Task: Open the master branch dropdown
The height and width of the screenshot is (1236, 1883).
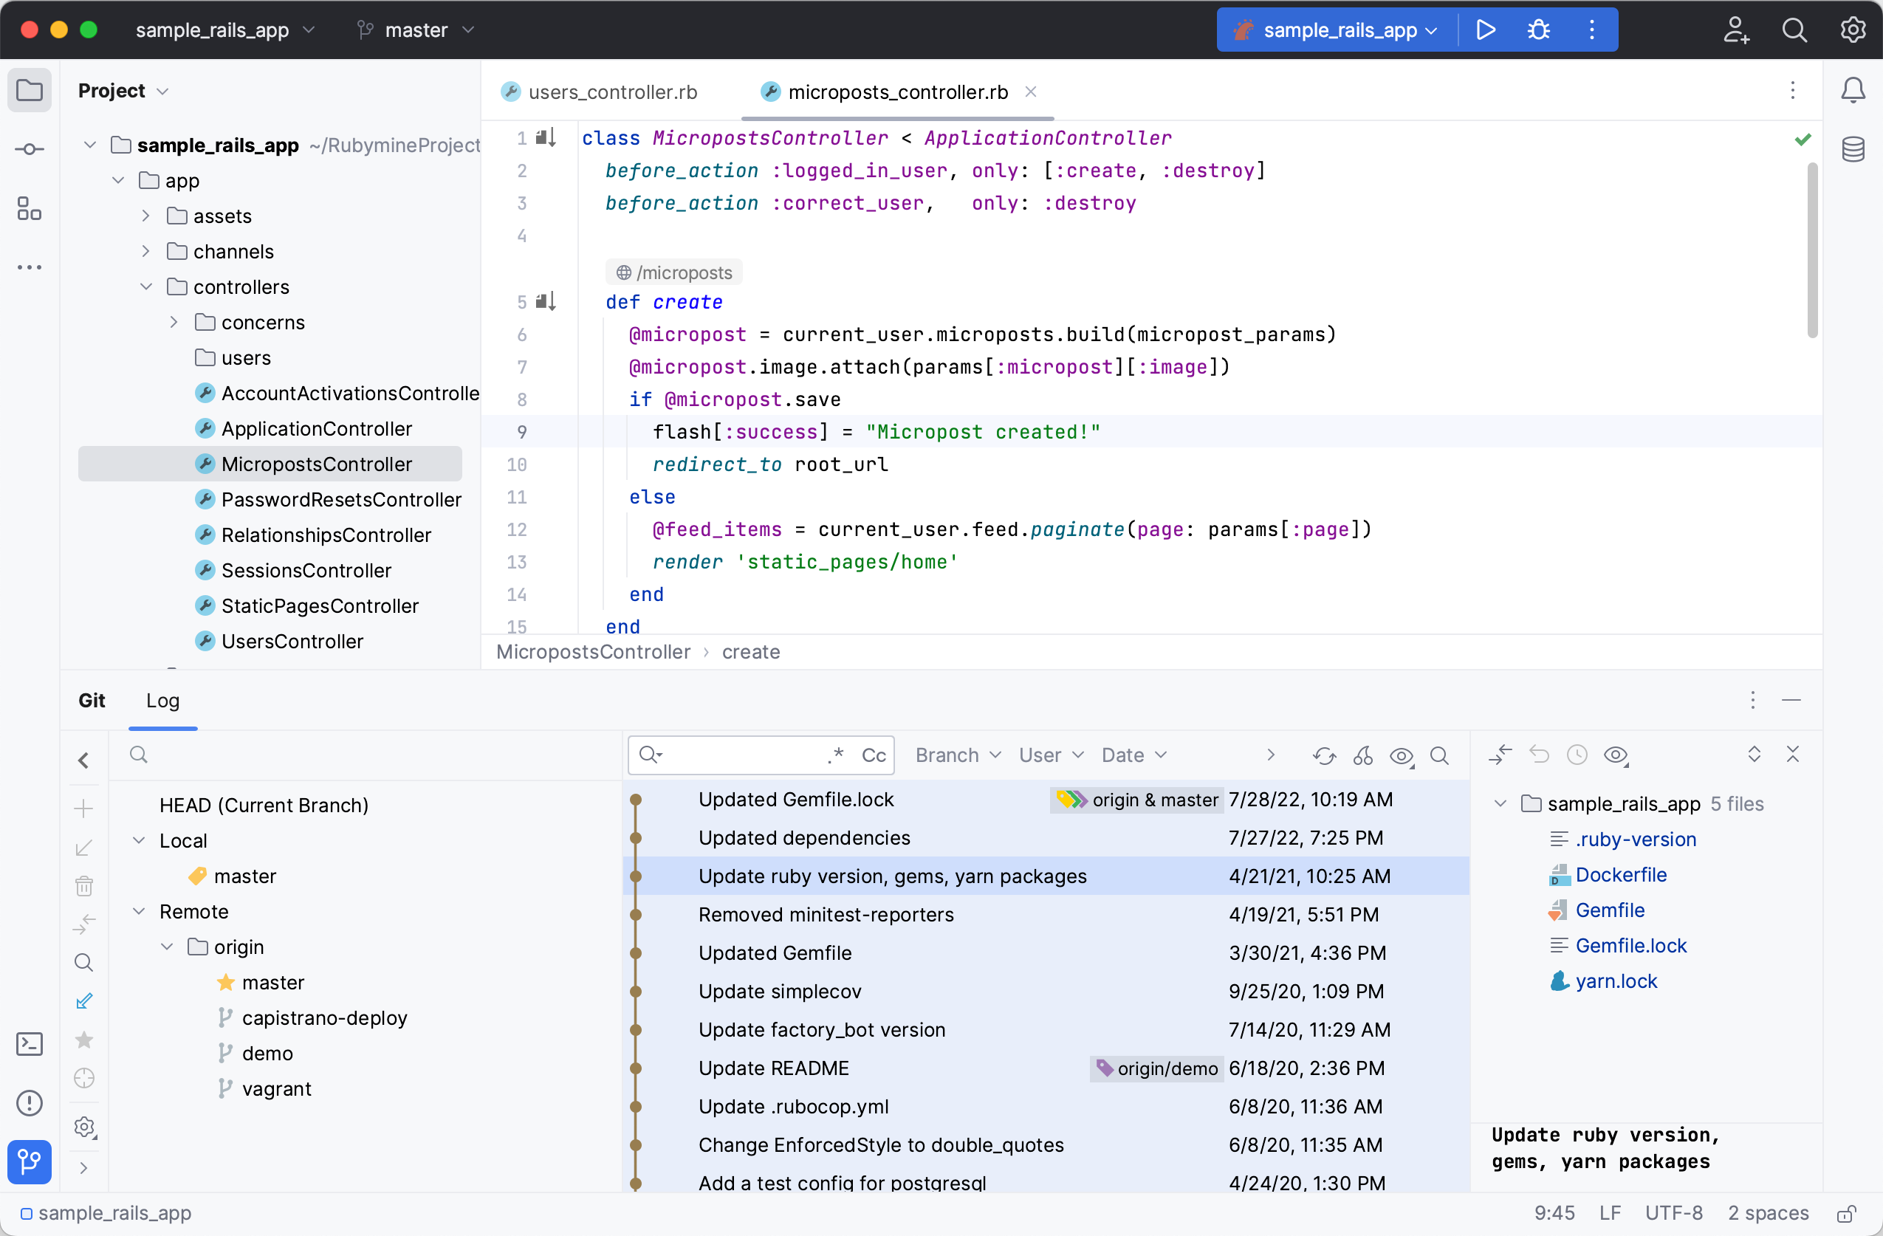Action: tap(414, 30)
